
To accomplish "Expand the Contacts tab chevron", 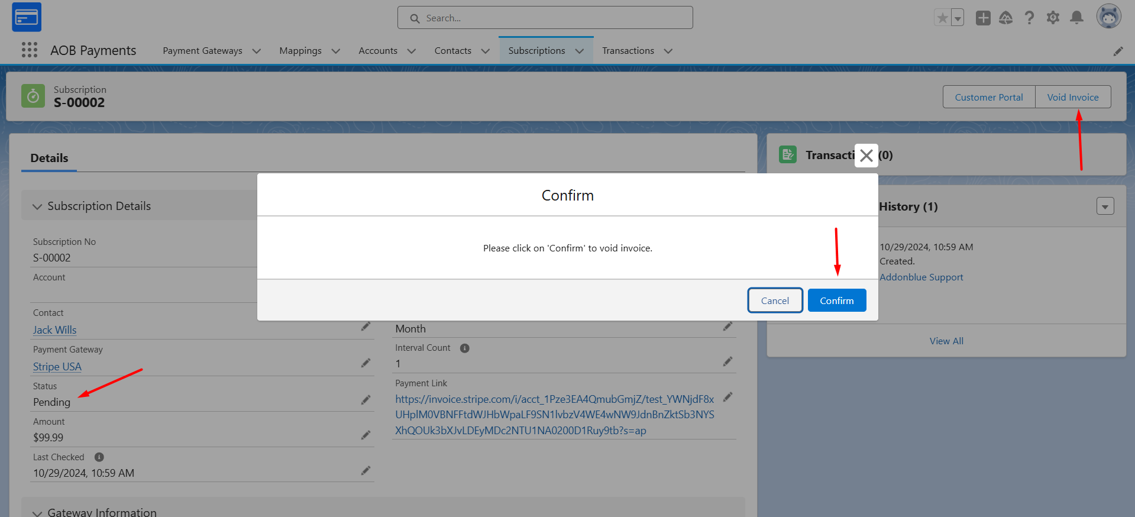I will (486, 51).
